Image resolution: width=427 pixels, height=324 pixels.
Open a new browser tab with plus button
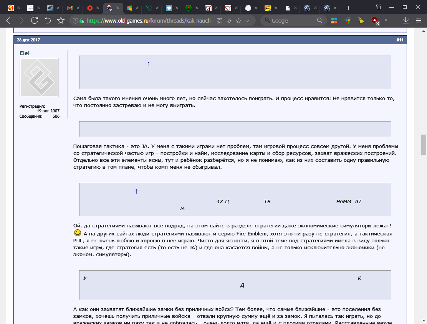click(348, 7)
